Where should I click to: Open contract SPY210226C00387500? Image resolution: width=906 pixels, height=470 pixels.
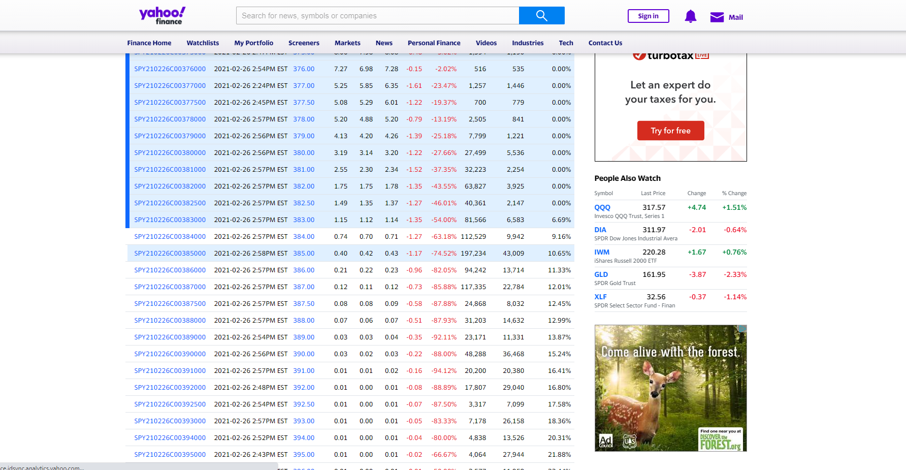point(170,304)
